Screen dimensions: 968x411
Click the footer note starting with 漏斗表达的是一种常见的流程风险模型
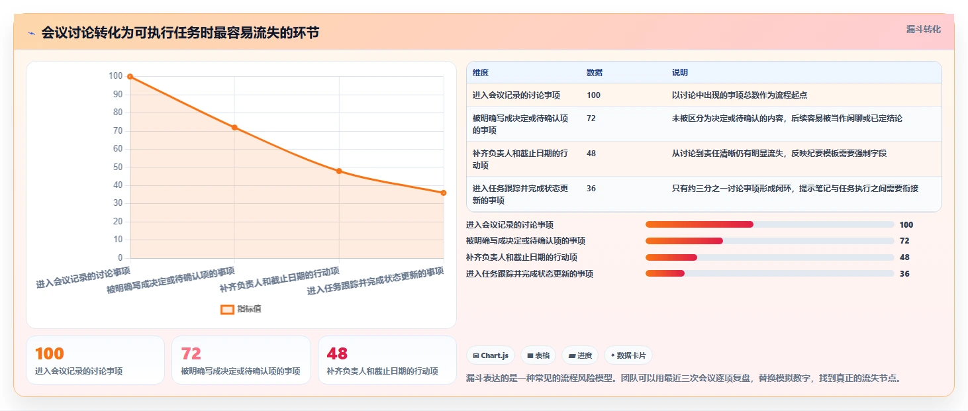pyautogui.click(x=685, y=379)
